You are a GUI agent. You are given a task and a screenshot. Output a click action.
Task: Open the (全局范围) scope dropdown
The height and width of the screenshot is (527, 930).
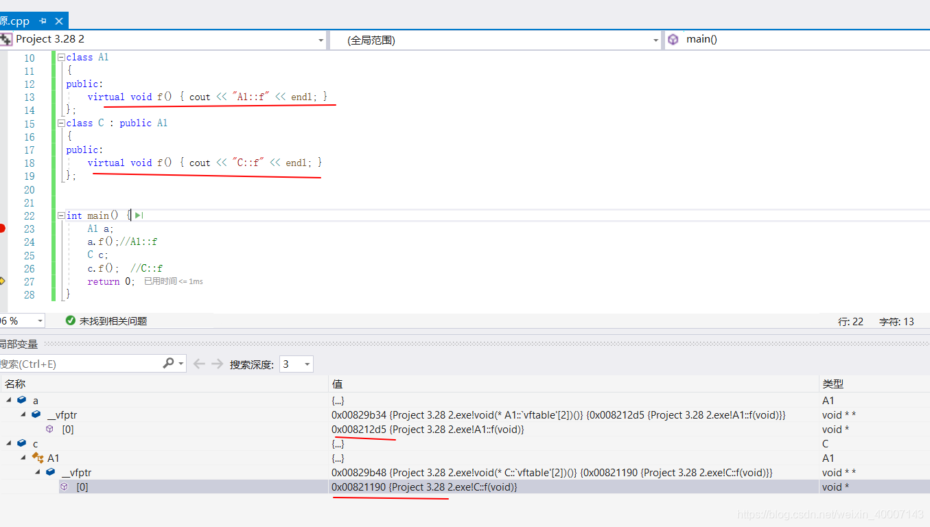point(655,40)
